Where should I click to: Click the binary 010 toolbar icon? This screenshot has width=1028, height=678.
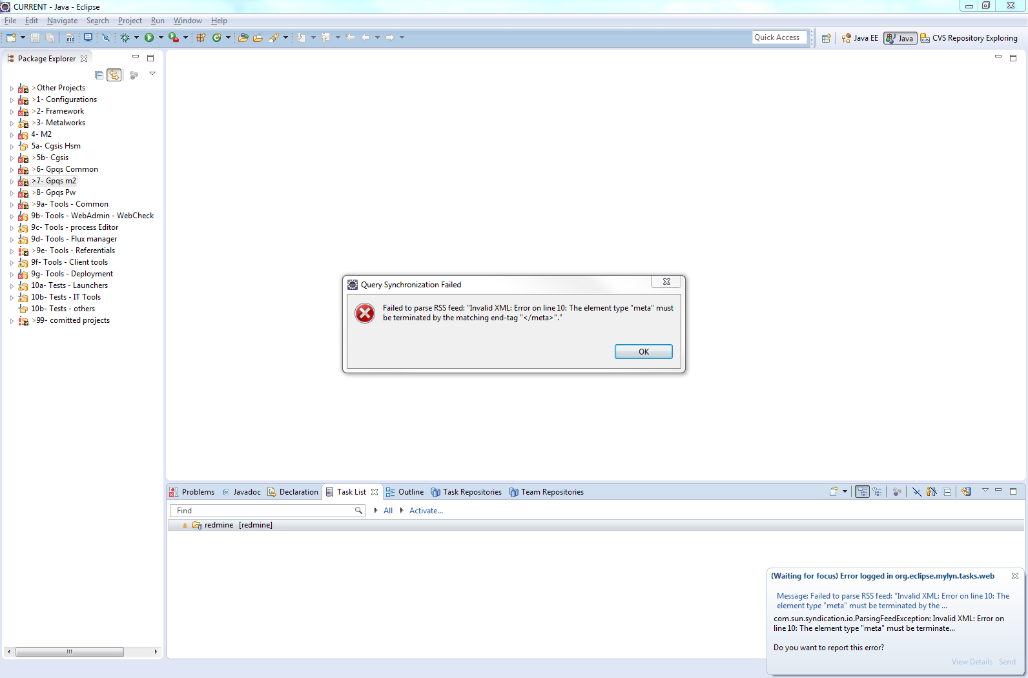click(x=70, y=37)
